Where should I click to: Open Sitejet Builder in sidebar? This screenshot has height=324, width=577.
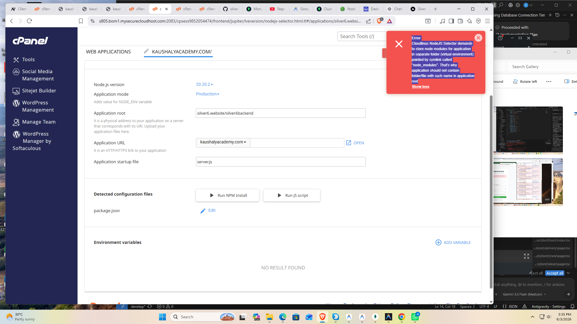(x=34, y=91)
